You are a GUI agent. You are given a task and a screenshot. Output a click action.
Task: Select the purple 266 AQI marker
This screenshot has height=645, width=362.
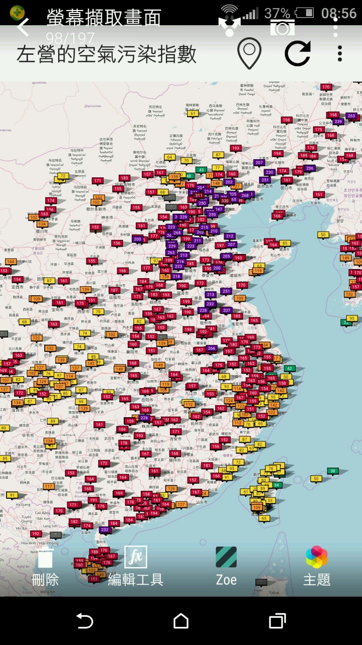212,348
